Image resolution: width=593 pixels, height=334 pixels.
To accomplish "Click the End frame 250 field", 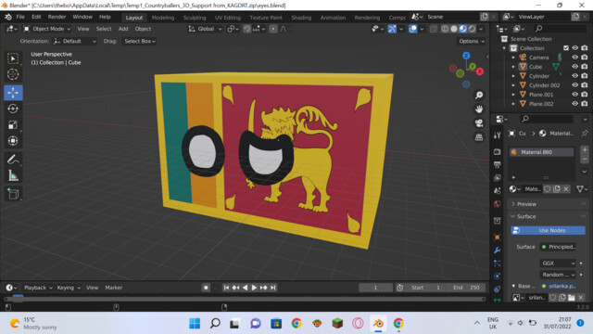I will [467, 288].
